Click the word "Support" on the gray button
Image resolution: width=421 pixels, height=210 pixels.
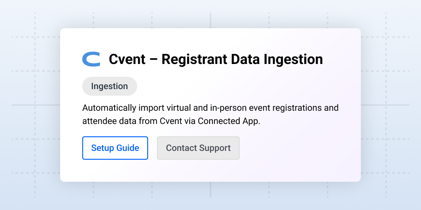click(215, 148)
